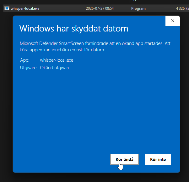Click the 'Program' type cell
Screen dimensions: 189x182
tap(138, 9)
